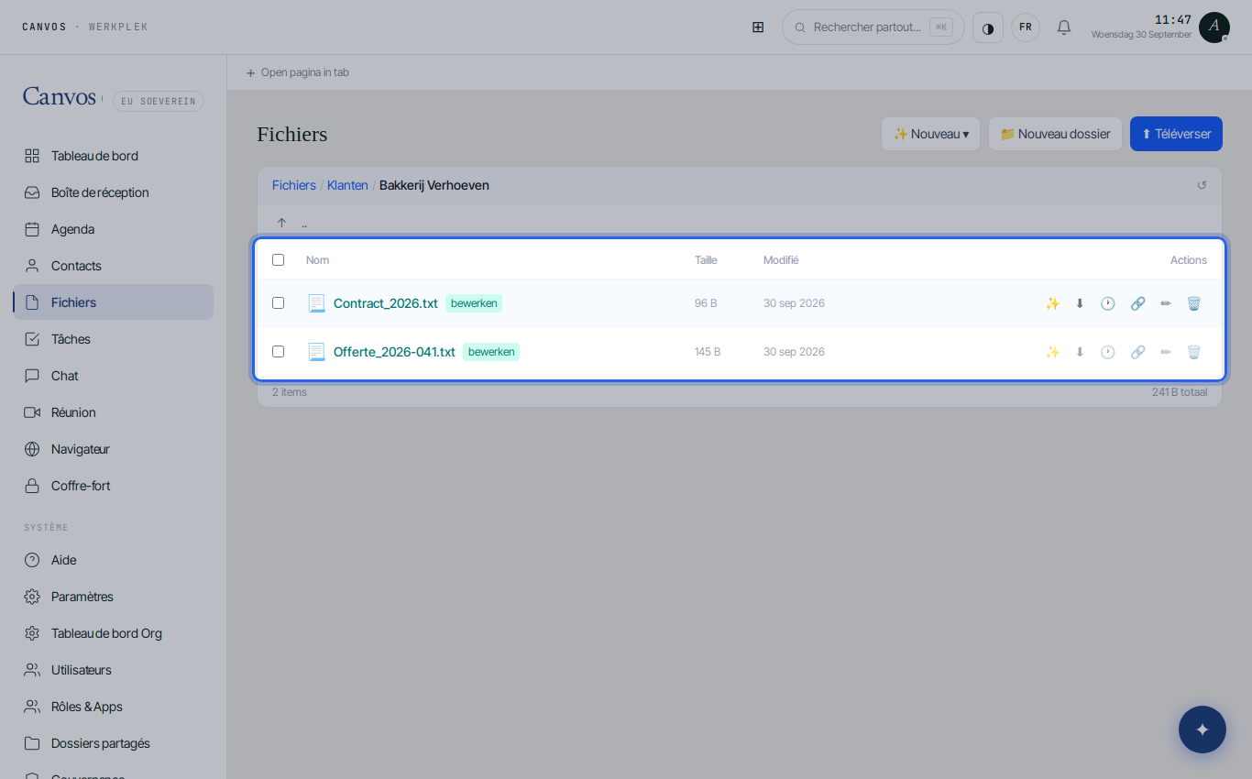Open the FR language selector

pyautogui.click(x=1026, y=27)
